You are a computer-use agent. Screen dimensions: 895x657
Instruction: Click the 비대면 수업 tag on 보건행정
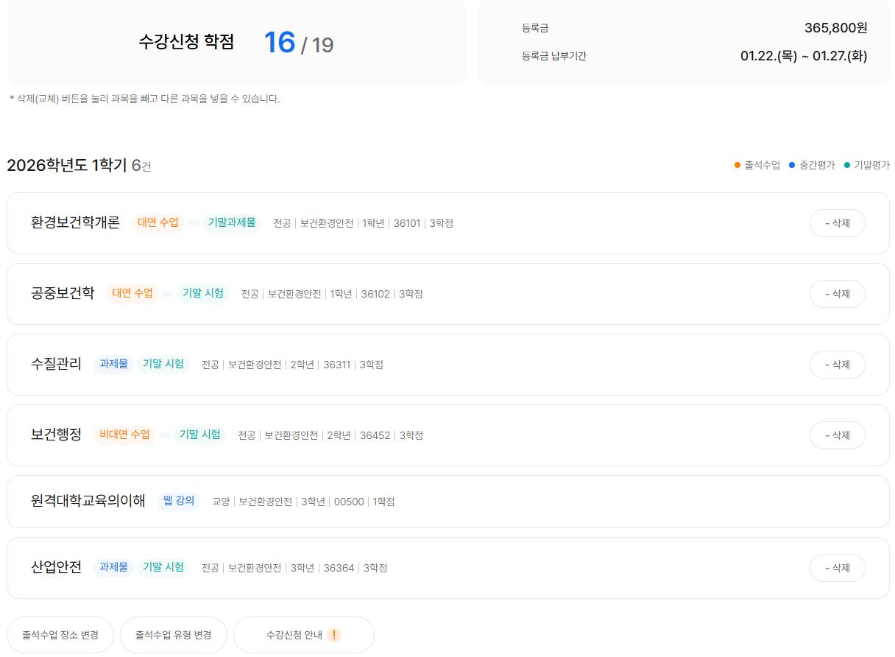pyautogui.click(x=124, y=435)
